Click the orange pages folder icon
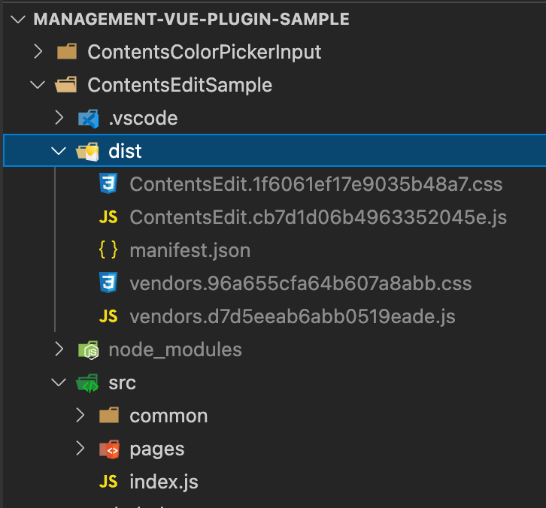 (x=109, y=449)
